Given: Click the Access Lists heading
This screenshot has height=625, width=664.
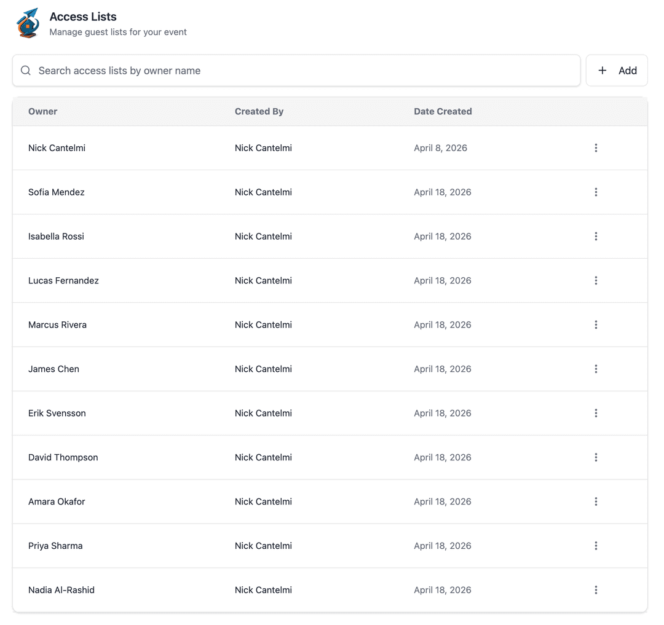Looking at the screenshot, I should [x=83, y=17].
